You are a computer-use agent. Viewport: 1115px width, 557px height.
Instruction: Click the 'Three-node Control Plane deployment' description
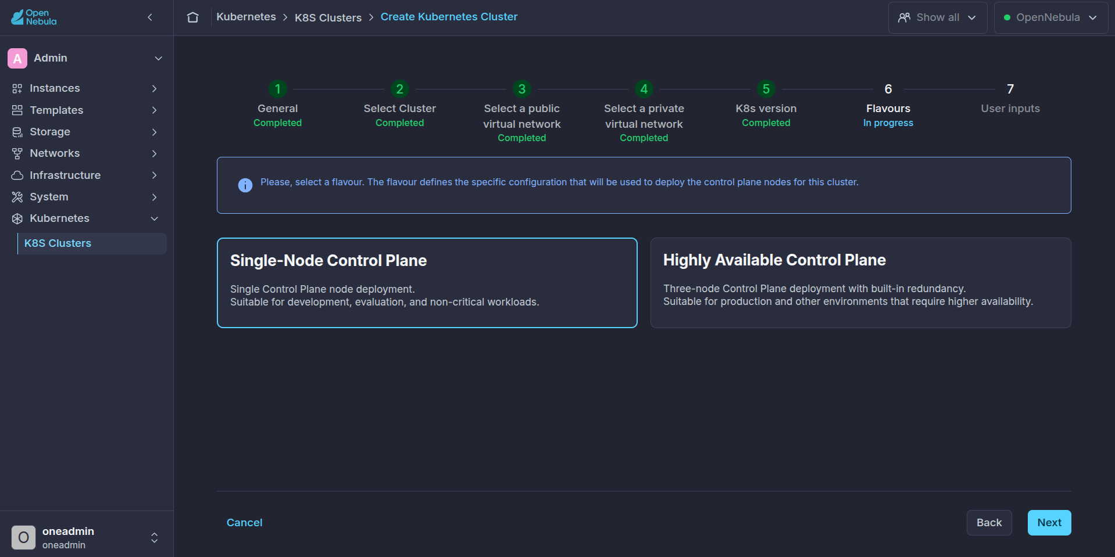814,289
